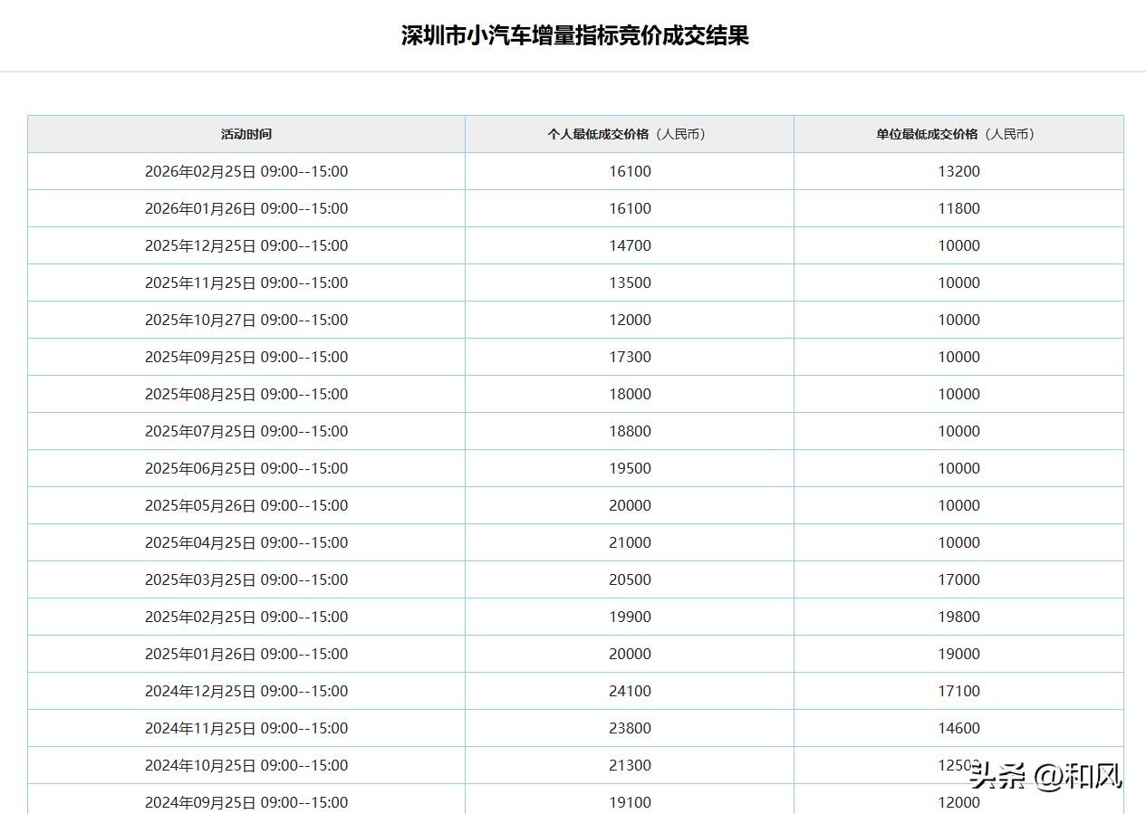
Task: Click the unit price 13200
Action: tap(958, 171)
